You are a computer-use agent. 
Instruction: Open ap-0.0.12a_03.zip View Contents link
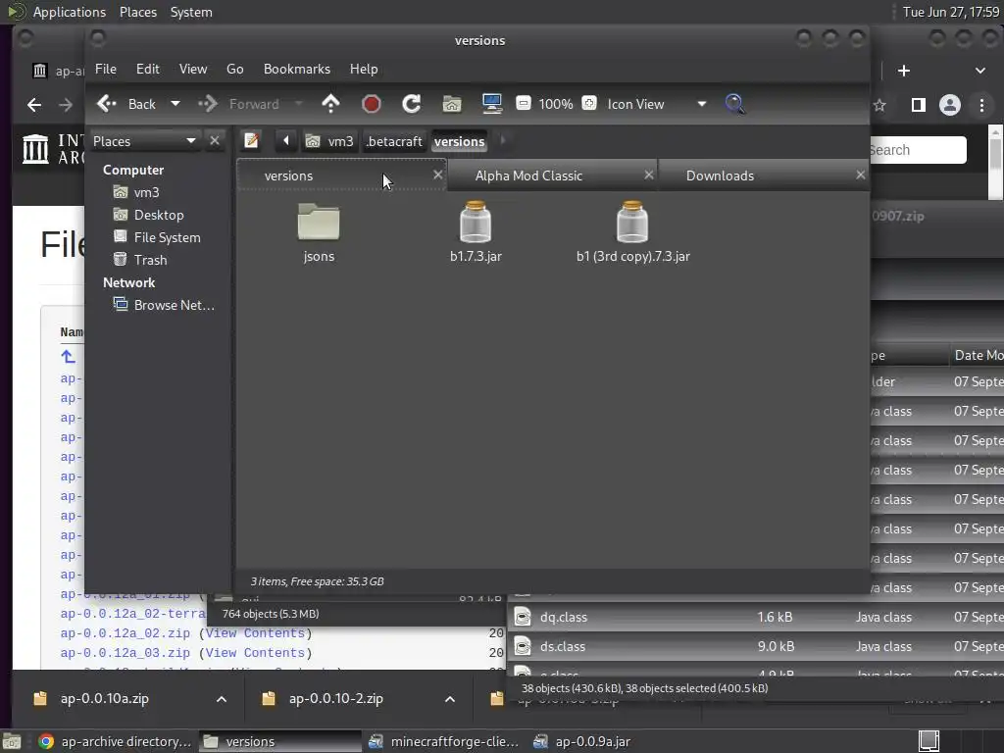click(254, 653)
